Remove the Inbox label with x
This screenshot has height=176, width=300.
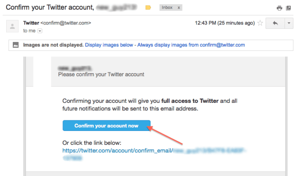tap(179, 7)
